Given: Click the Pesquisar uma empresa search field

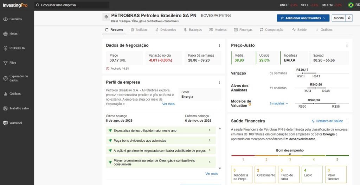Looking at the screenshot, I should 72,5.
